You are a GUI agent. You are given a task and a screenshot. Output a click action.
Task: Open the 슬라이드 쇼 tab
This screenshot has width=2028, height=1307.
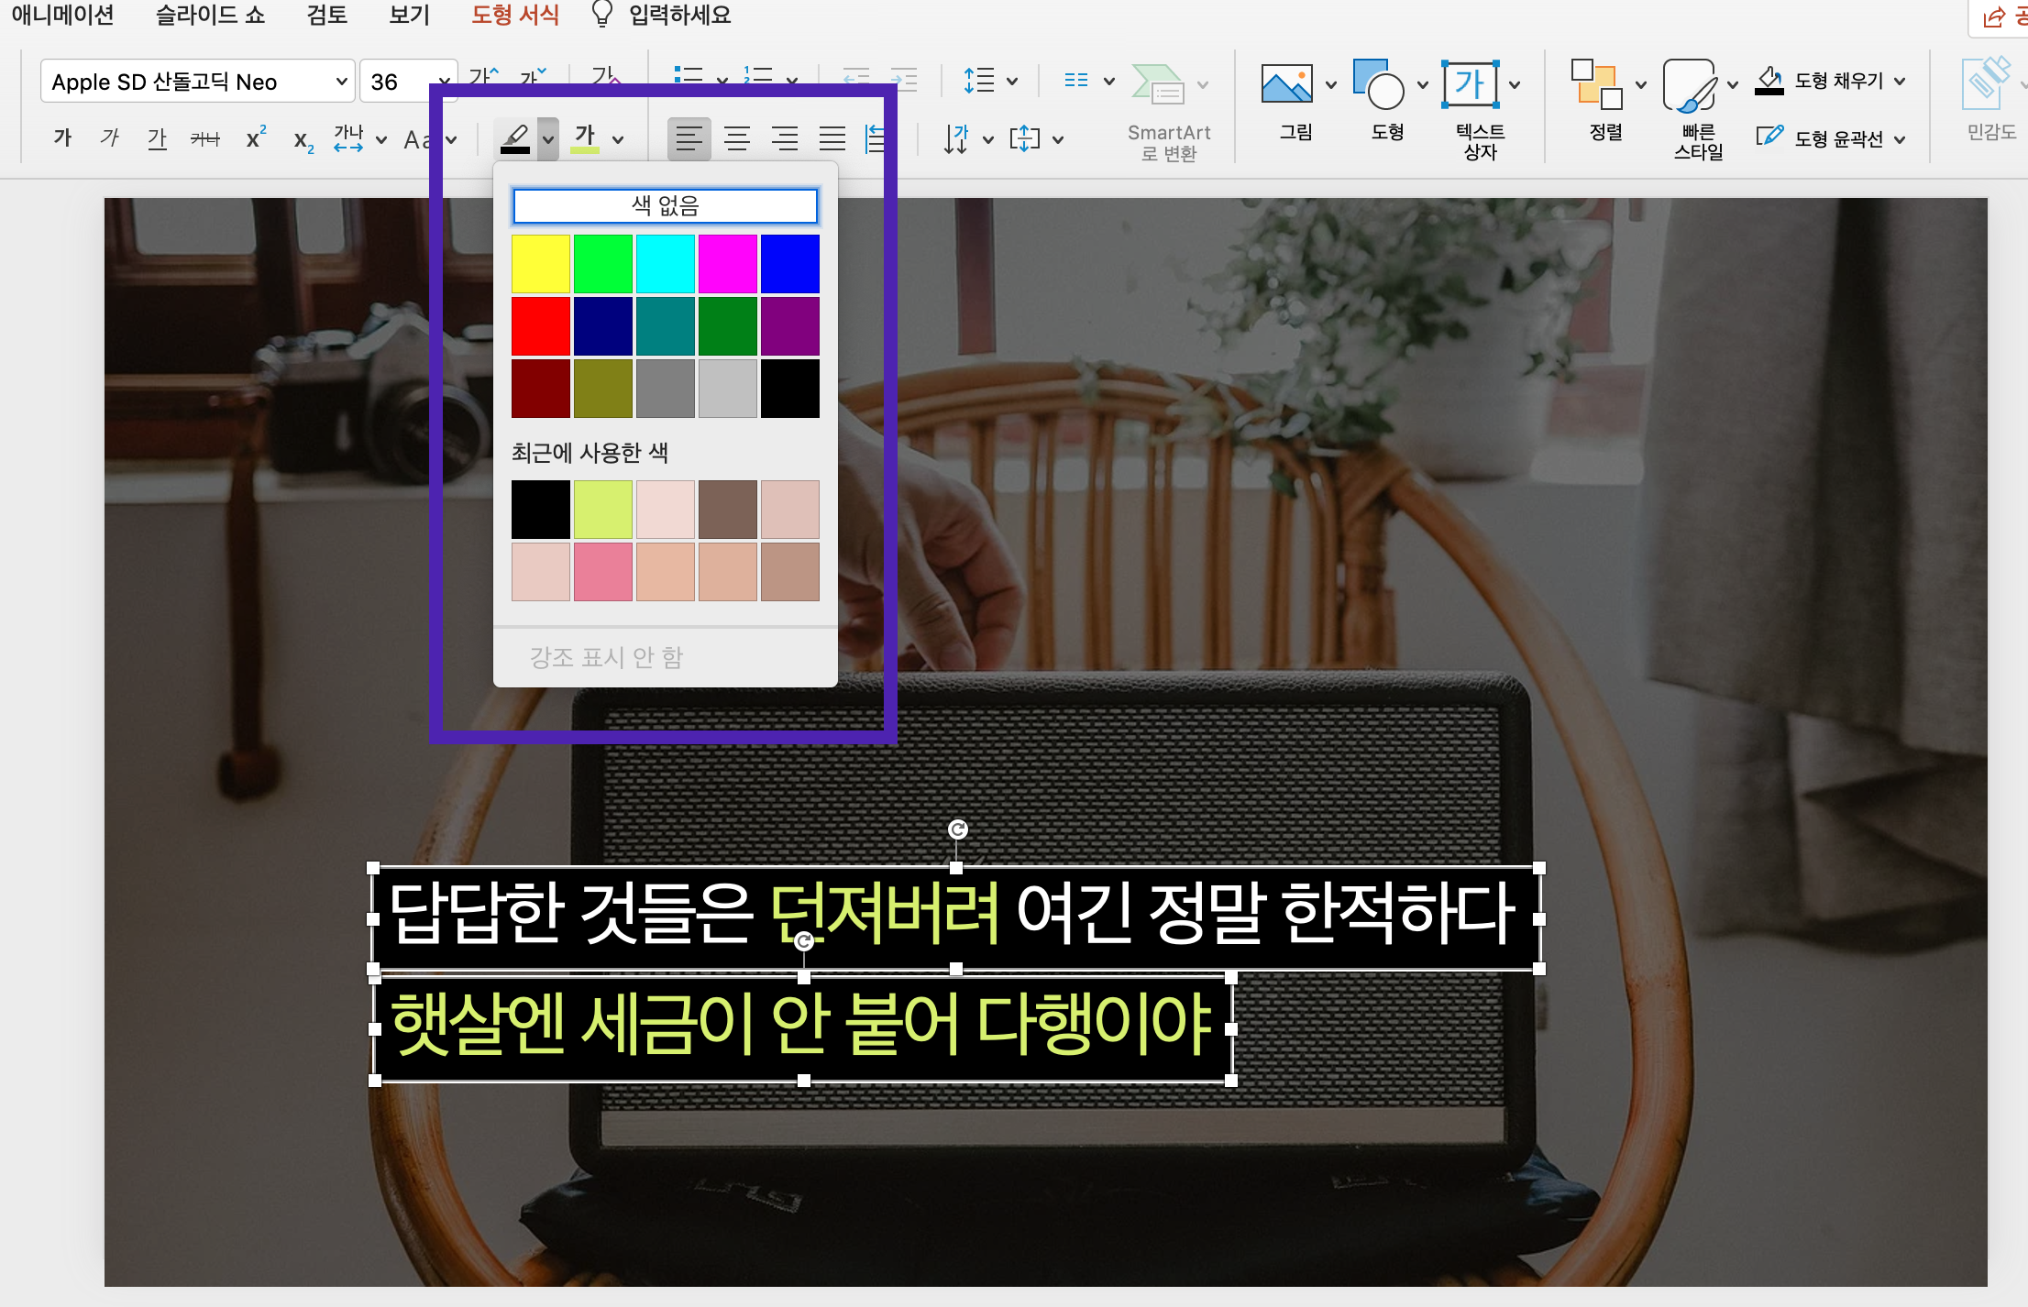tap(210, 15)
